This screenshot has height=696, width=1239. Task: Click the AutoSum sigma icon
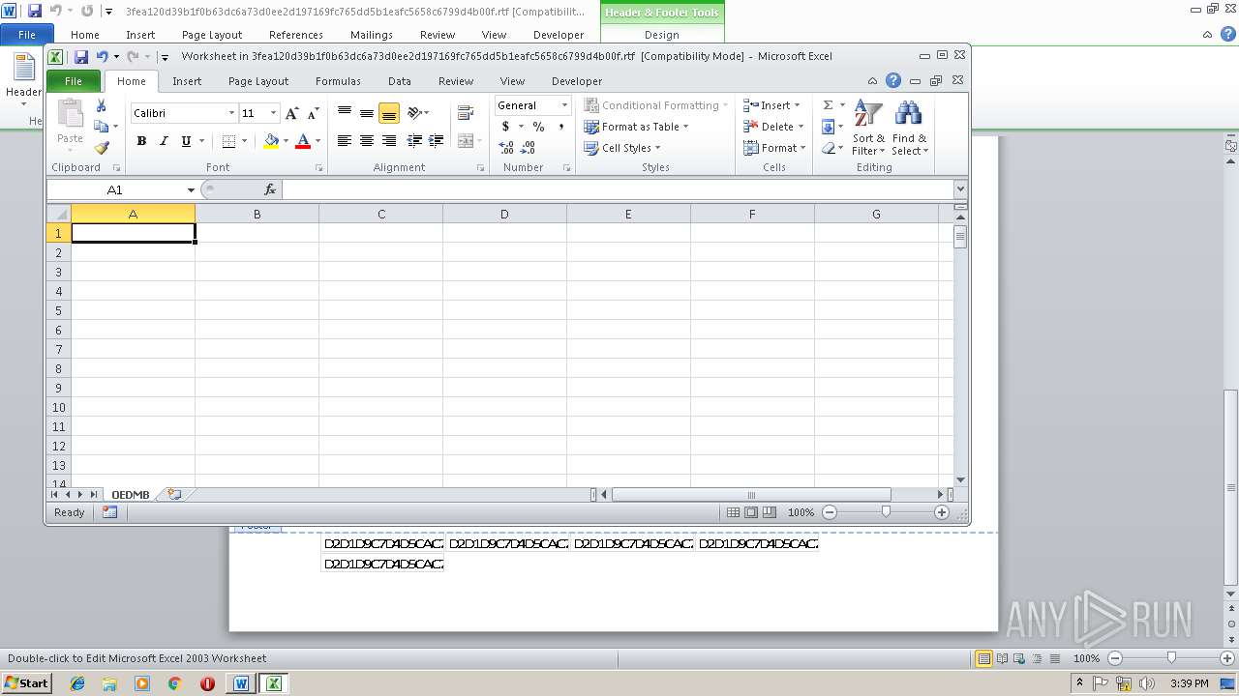828,105
